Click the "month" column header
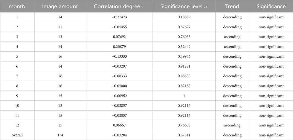 pyautogui.click(x=17, y=7)
